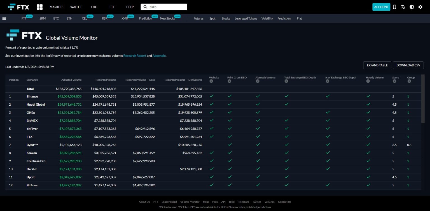Viewport: 430px width, 211px height.
Task: Select the Volatility tab
Action: pos(267,18)
